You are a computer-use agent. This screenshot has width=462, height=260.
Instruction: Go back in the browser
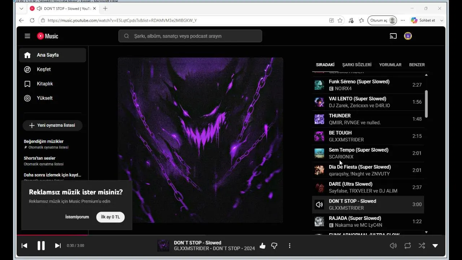tap(21, 21)
